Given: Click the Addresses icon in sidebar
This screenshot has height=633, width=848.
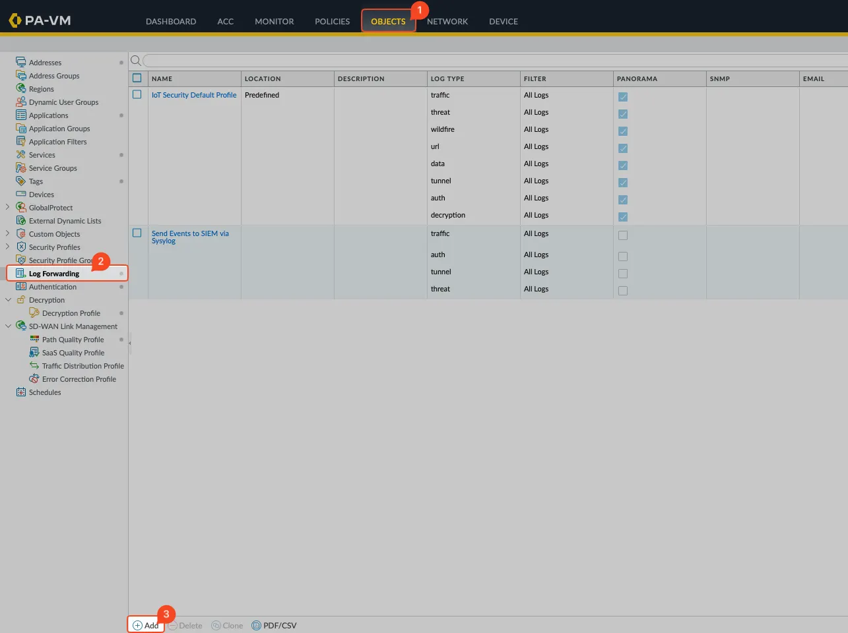Looking at the screenshot, I should click(21, 62).
